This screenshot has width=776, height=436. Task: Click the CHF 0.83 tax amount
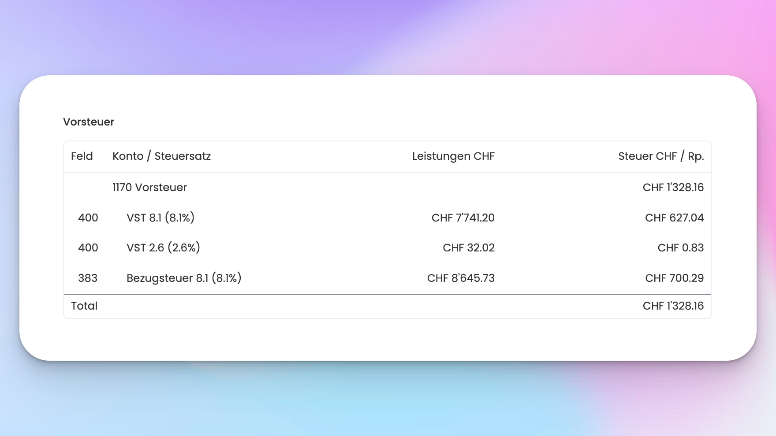(681, 248)
